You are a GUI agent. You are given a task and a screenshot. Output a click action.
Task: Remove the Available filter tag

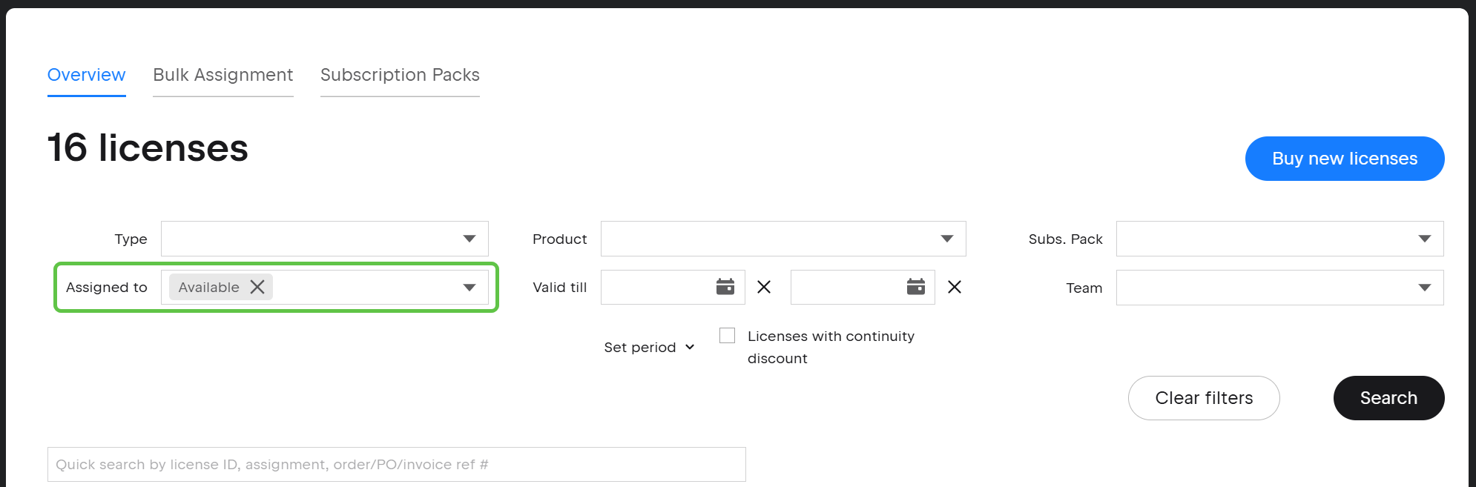tap(257, 287)
